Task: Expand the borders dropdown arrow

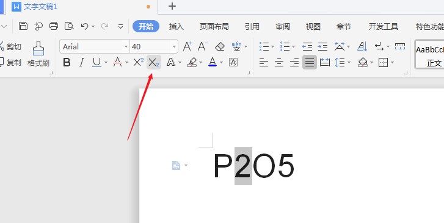Action: tap(393, 63)
